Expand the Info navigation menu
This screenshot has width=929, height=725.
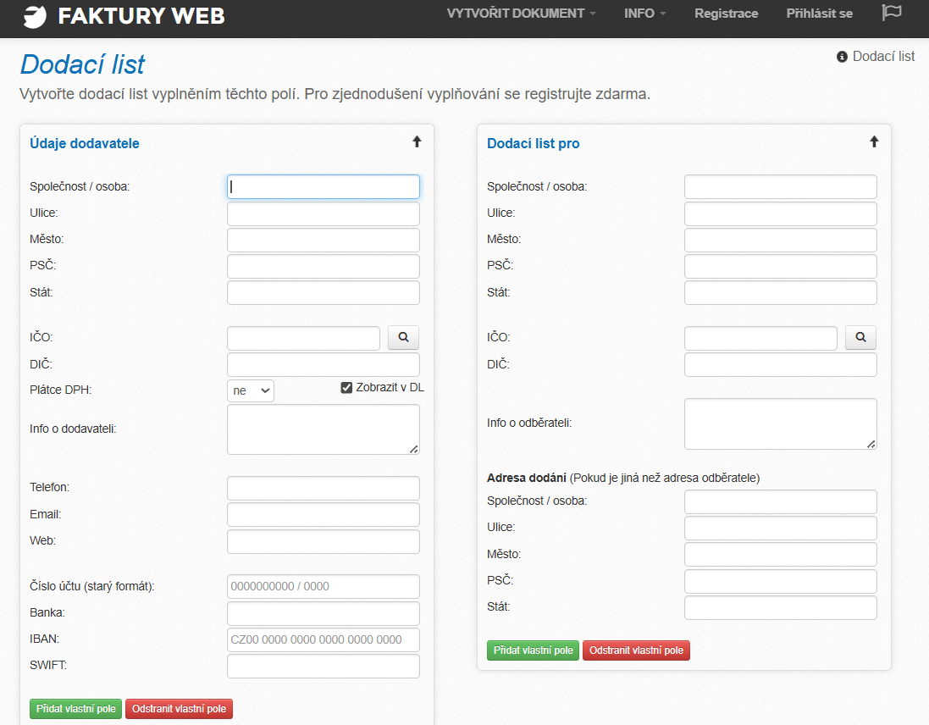coord(644,14)
